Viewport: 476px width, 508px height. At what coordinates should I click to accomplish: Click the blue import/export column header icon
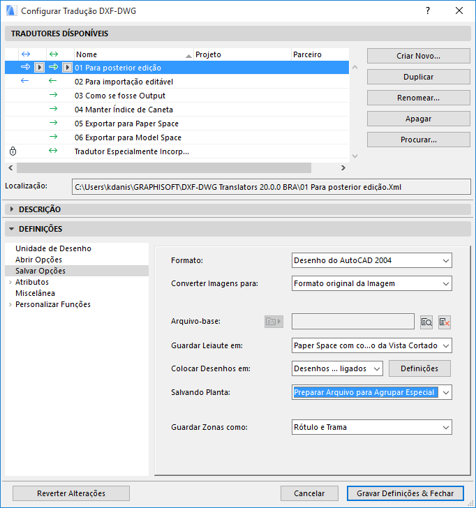tap(26, 54)
